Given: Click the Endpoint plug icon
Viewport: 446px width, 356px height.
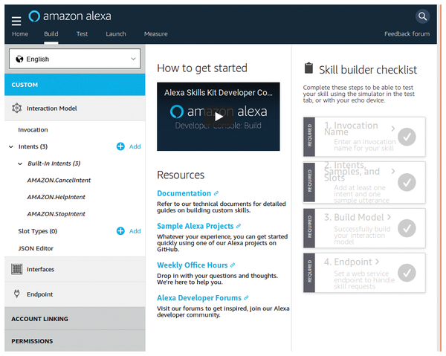Looking at the screenshot, I should pyautogui.click(x=17, y=294).
